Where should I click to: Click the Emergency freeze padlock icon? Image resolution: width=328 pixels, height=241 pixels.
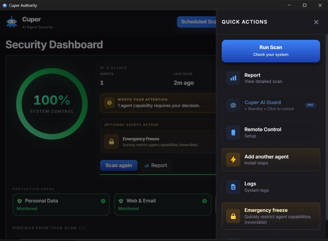point(233,216)
